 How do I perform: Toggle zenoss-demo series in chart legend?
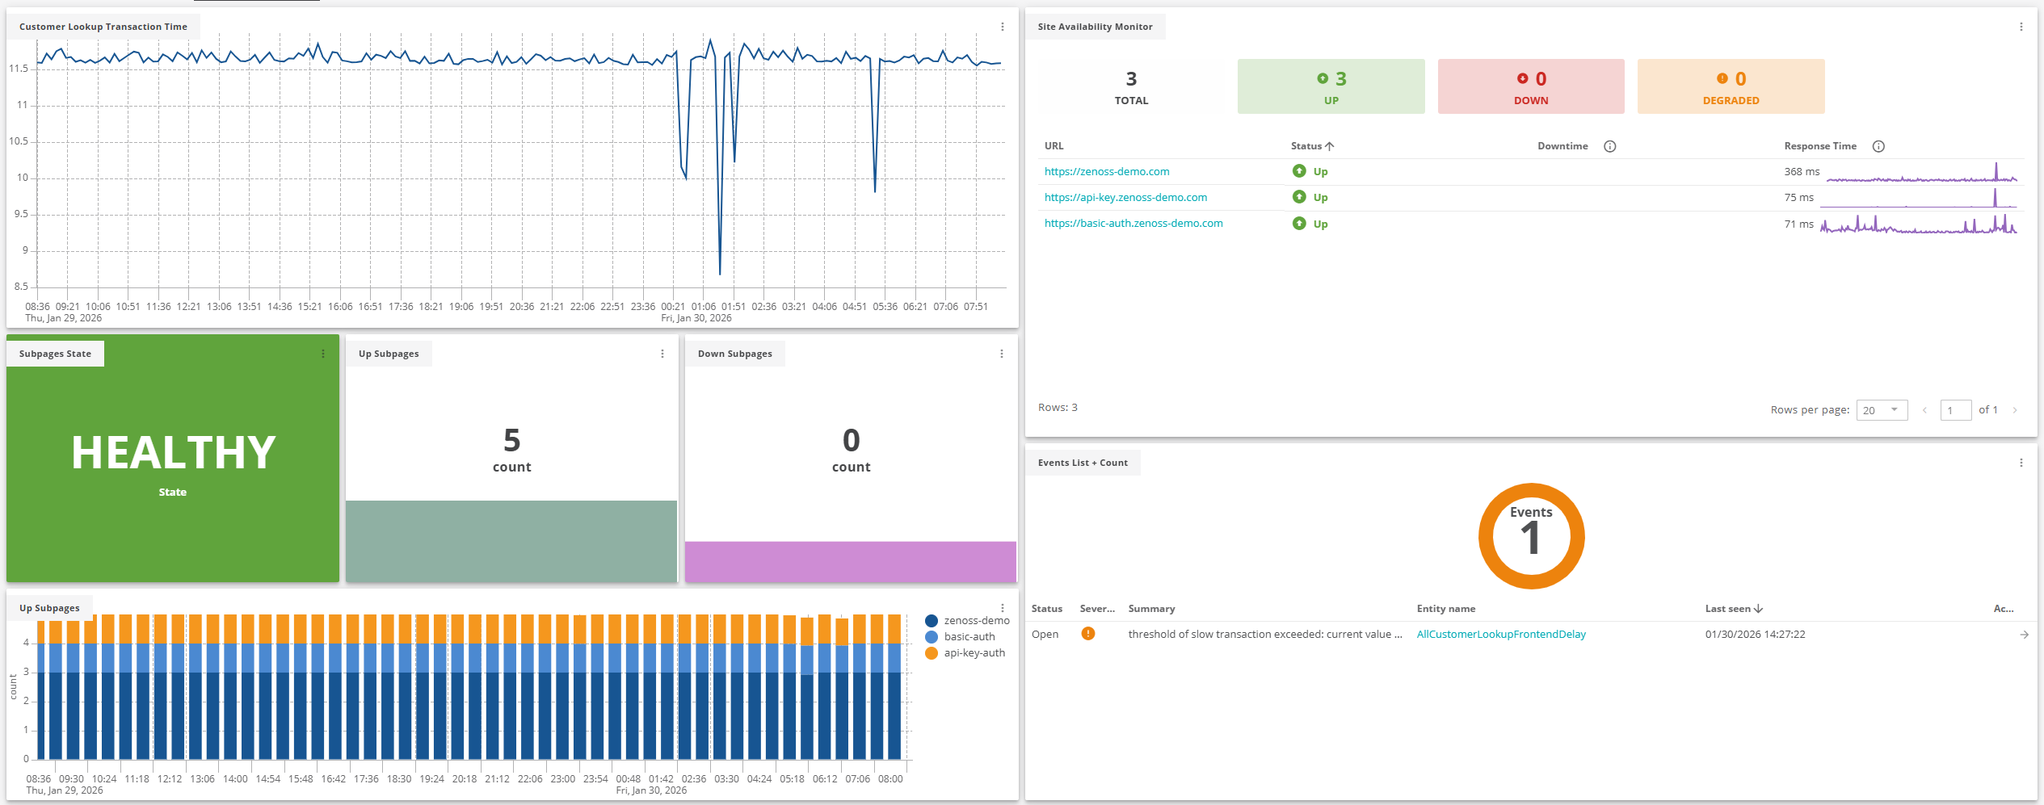pyautogui.click(x=968, y=621)
